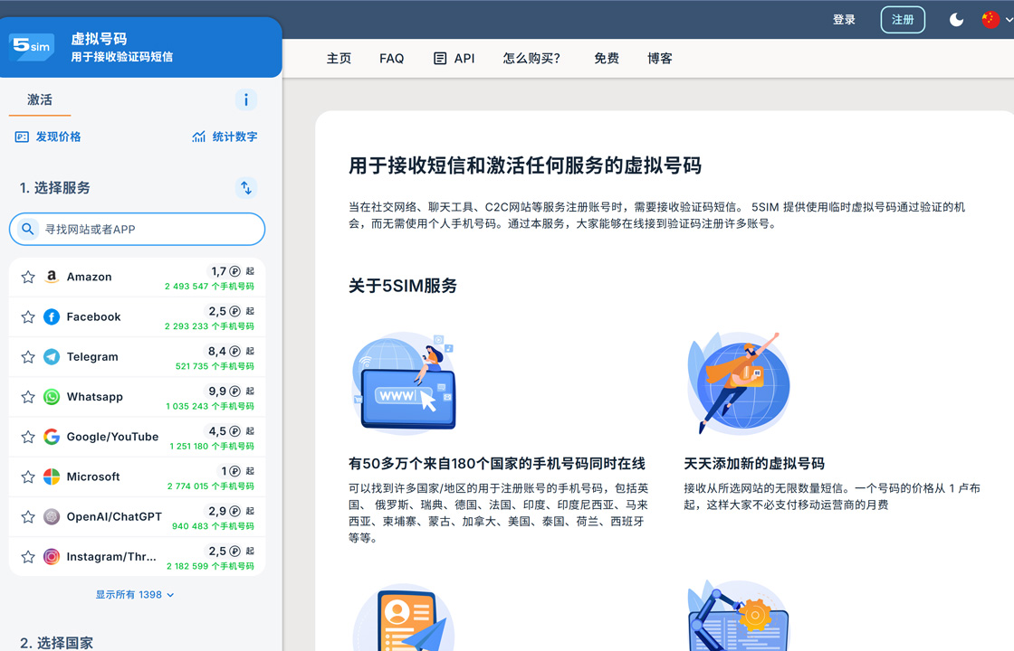Open the 统计数字 link

[234, 137]
